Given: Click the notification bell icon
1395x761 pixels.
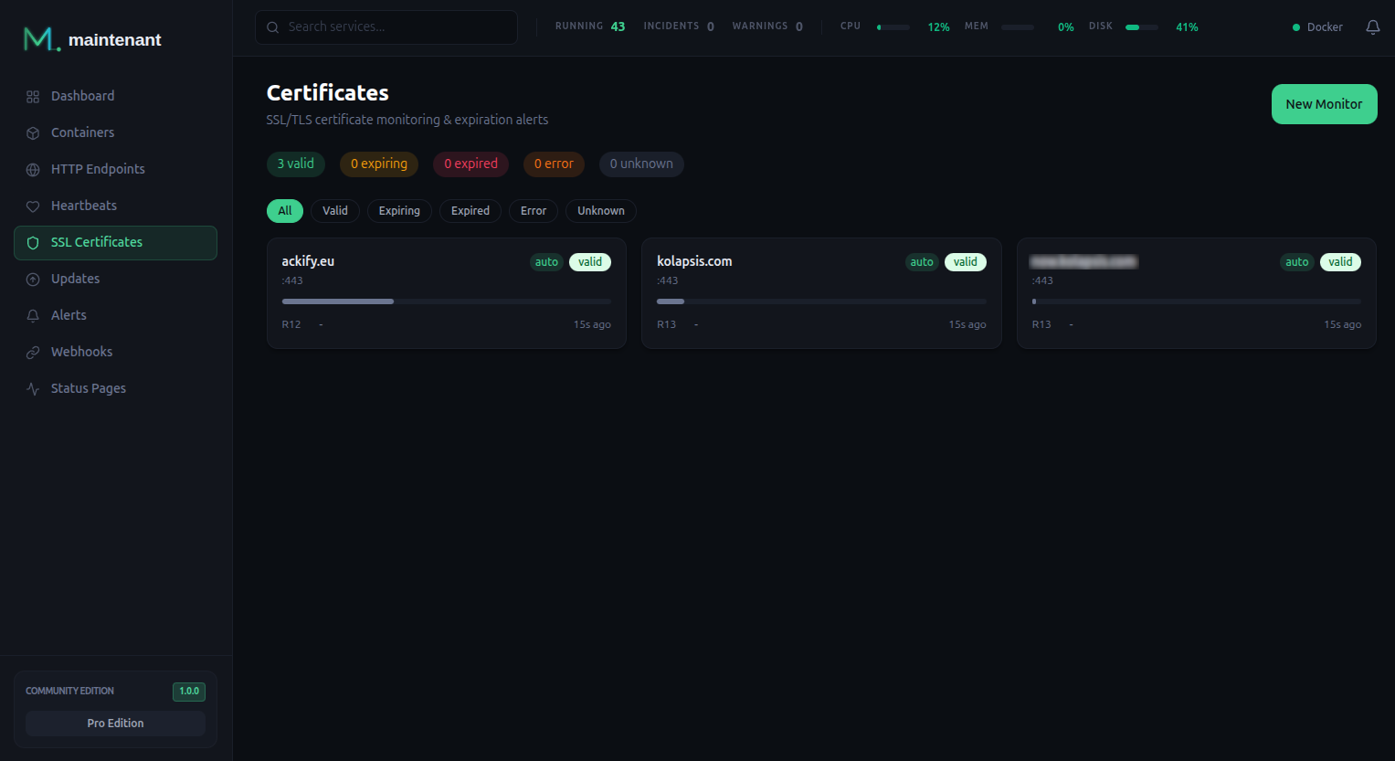Looking at the screenshot, I should coord(1372,27).
